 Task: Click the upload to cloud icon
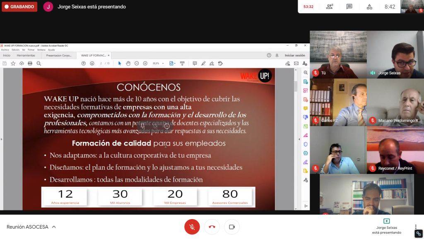pos(22,63)
